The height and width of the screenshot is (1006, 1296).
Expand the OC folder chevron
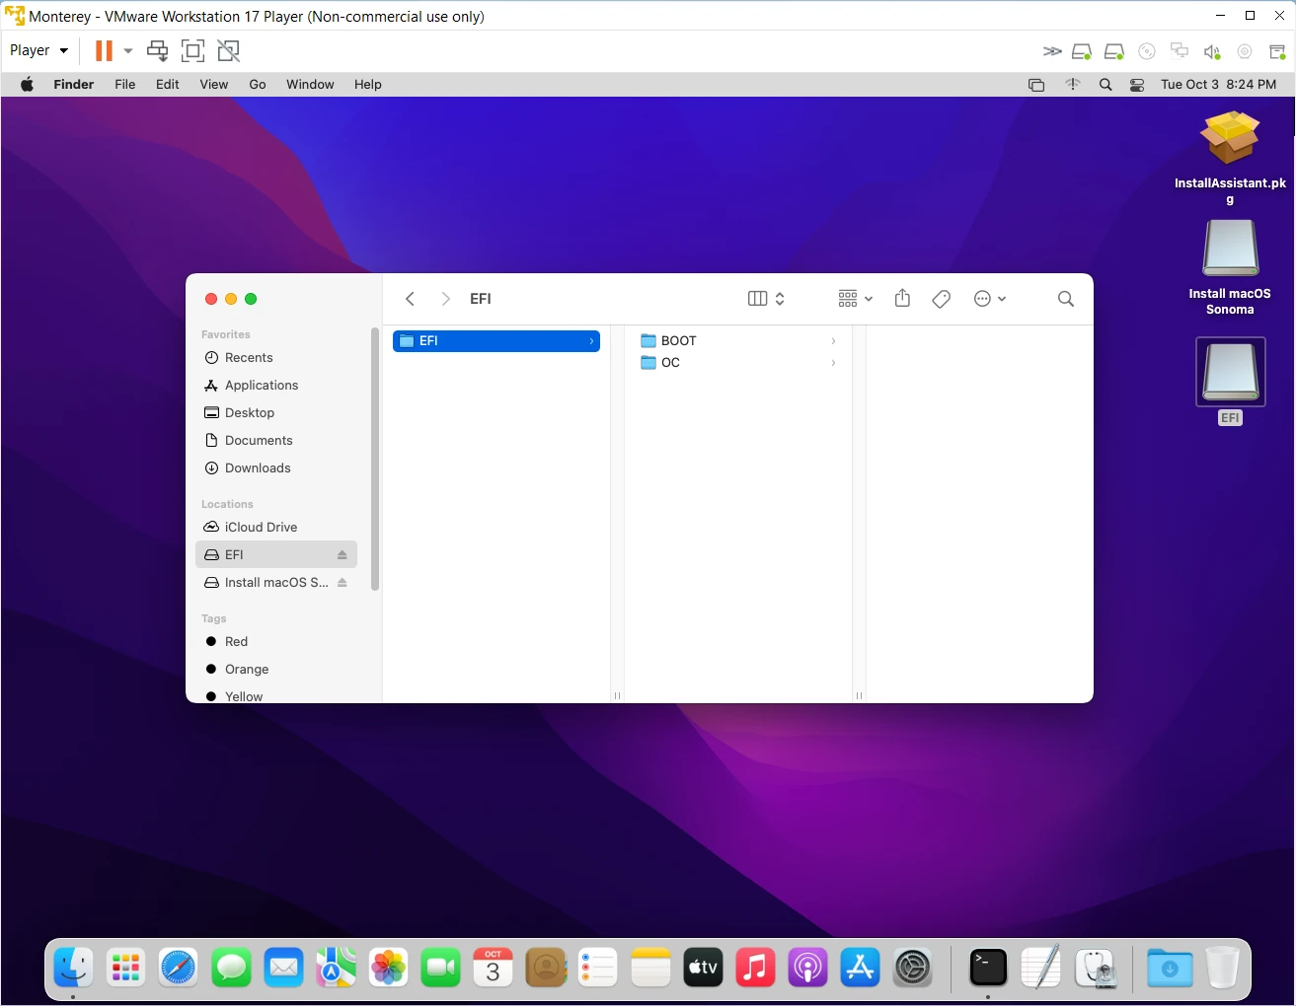(x=833, y=363)
